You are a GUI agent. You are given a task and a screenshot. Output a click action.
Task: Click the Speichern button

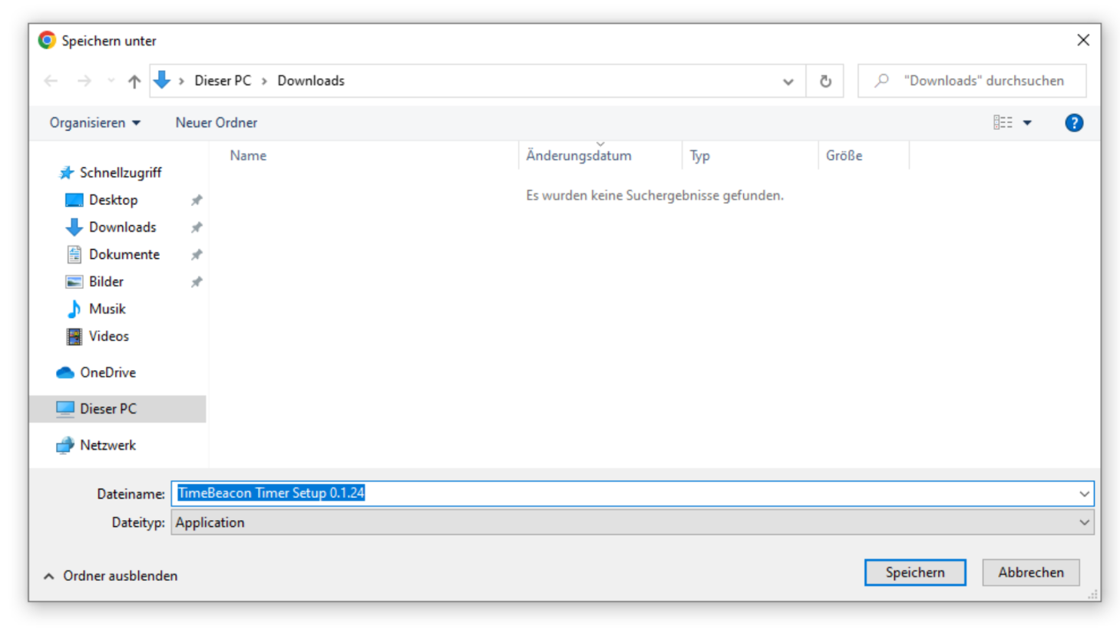914,572
